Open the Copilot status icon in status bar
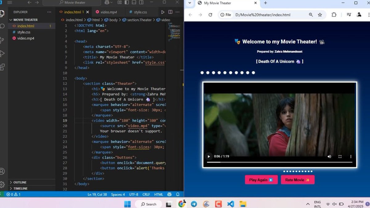The width and height of the screenshot is (370, 208). 170,194
